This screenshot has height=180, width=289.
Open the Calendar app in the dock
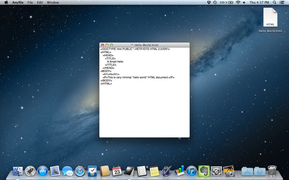point(117,171)
